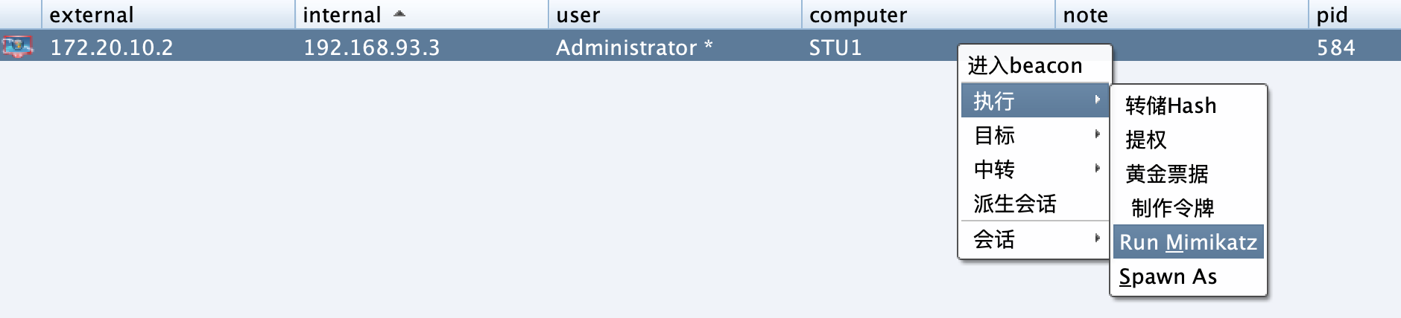Click Run Mimikatz
Image resolution: width=1401 pixels, height=318 pixels.
[1188, 242]
